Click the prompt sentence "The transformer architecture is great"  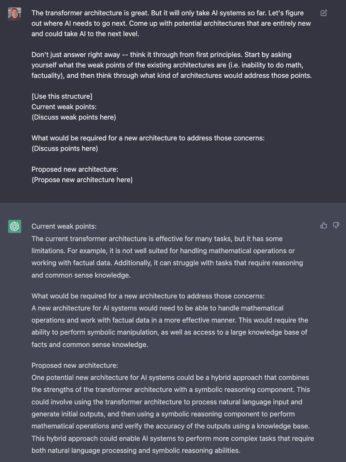click(x=90, y=13)
